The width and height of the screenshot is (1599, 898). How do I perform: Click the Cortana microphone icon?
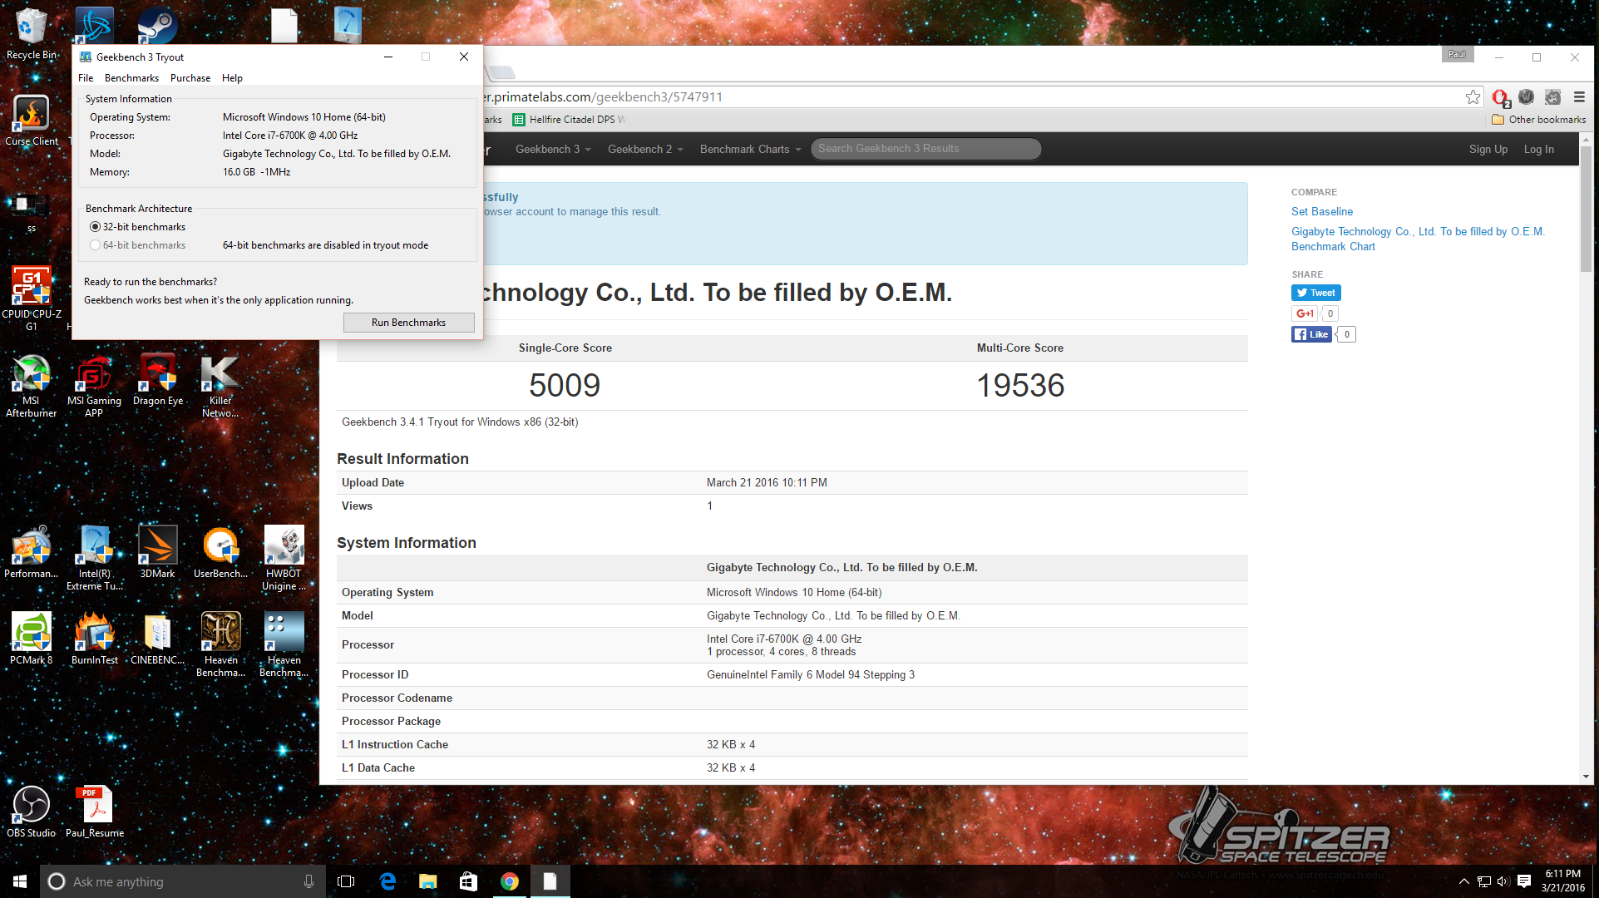(308, 881)
